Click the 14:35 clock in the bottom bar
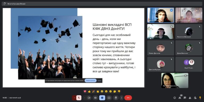This screenshot has width=204, height=102. click(5, 98)
